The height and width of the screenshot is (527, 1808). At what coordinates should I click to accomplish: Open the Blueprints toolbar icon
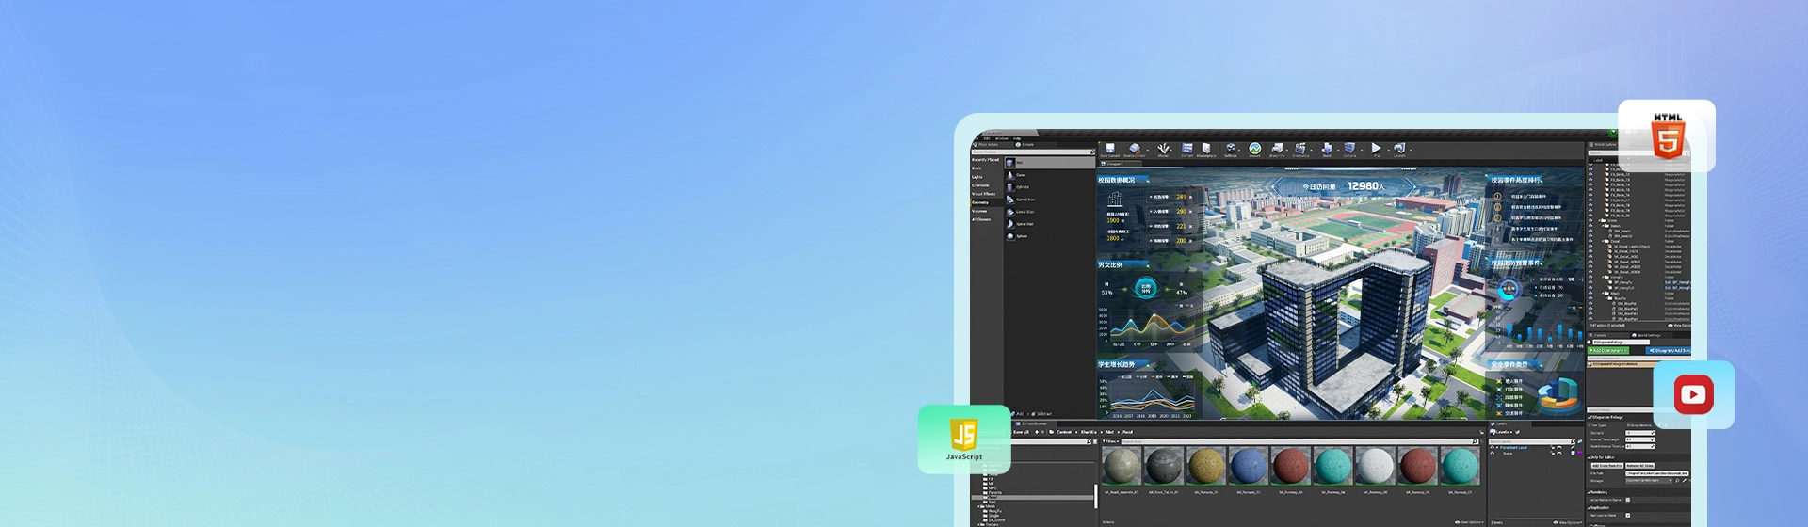[1277, 150]
